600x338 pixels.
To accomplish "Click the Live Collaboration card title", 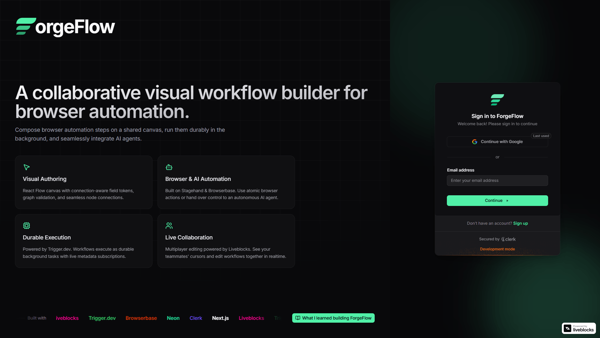I will pos(189,238).
